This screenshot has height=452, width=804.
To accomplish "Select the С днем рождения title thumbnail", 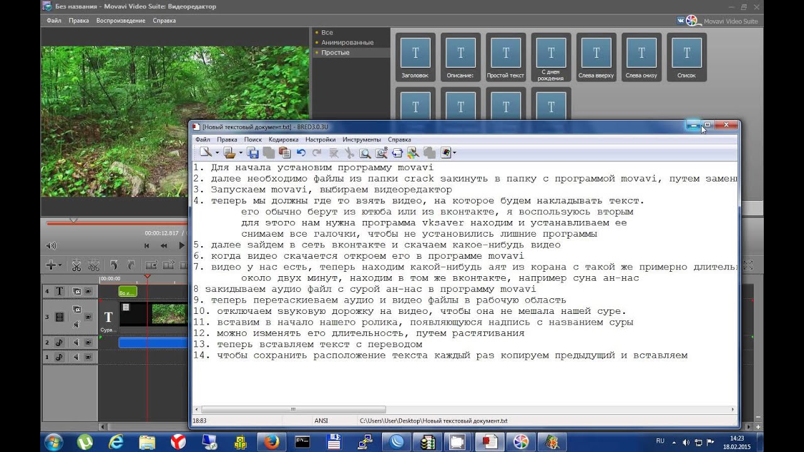I will (551, 57).
